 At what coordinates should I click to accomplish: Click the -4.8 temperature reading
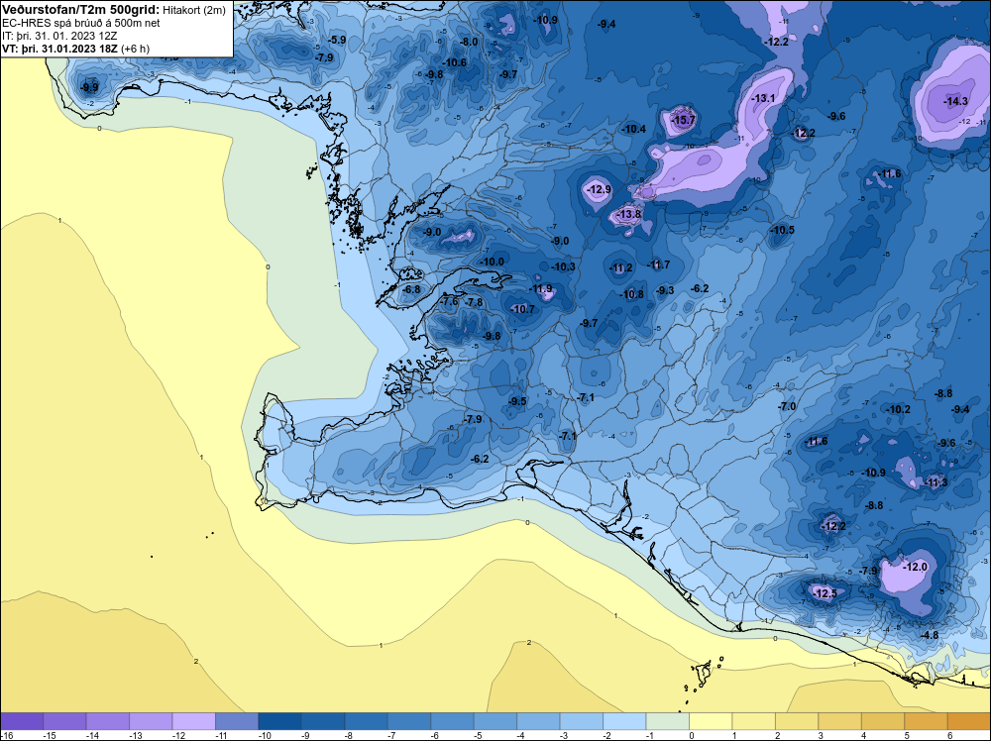point(930,635)
